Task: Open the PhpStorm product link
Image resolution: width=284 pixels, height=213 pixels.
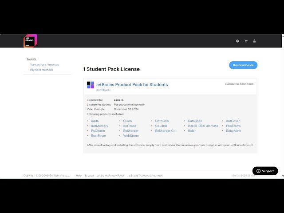Action: tap(233, 126)
